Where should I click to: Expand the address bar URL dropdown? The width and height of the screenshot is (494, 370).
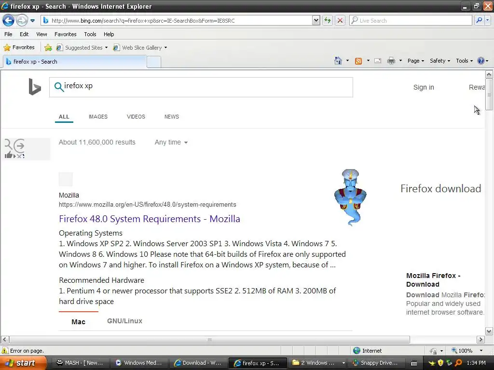(316, 20)
